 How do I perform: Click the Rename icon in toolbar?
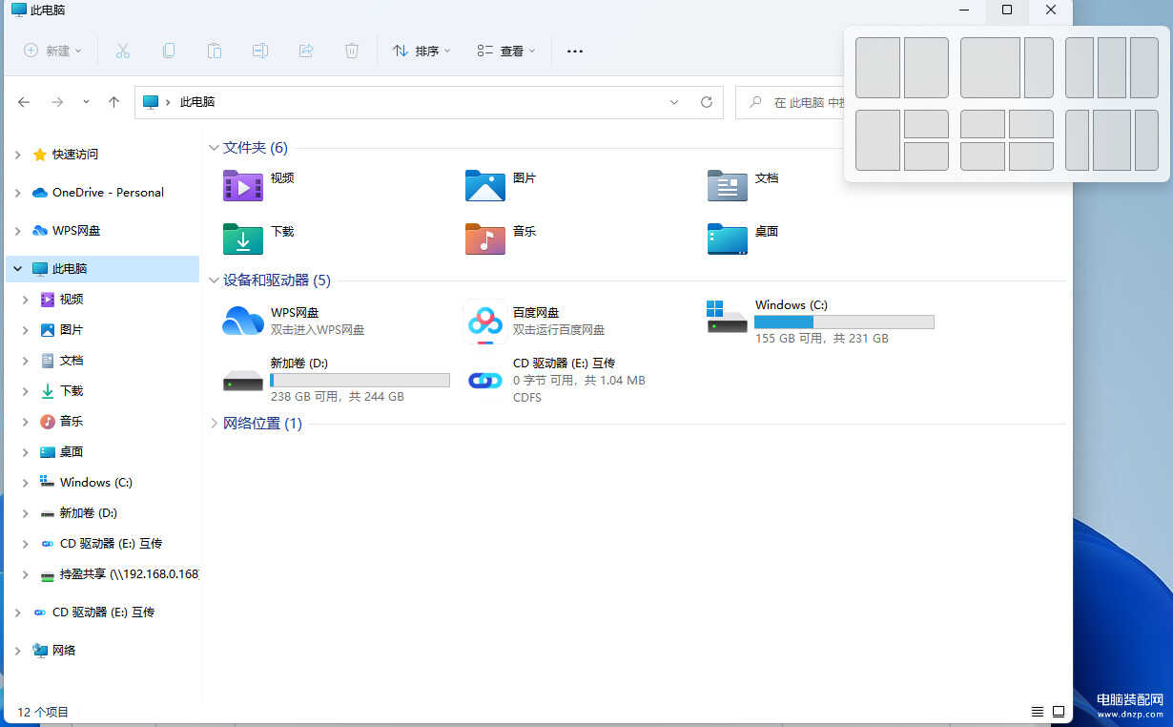click(259, 51)
